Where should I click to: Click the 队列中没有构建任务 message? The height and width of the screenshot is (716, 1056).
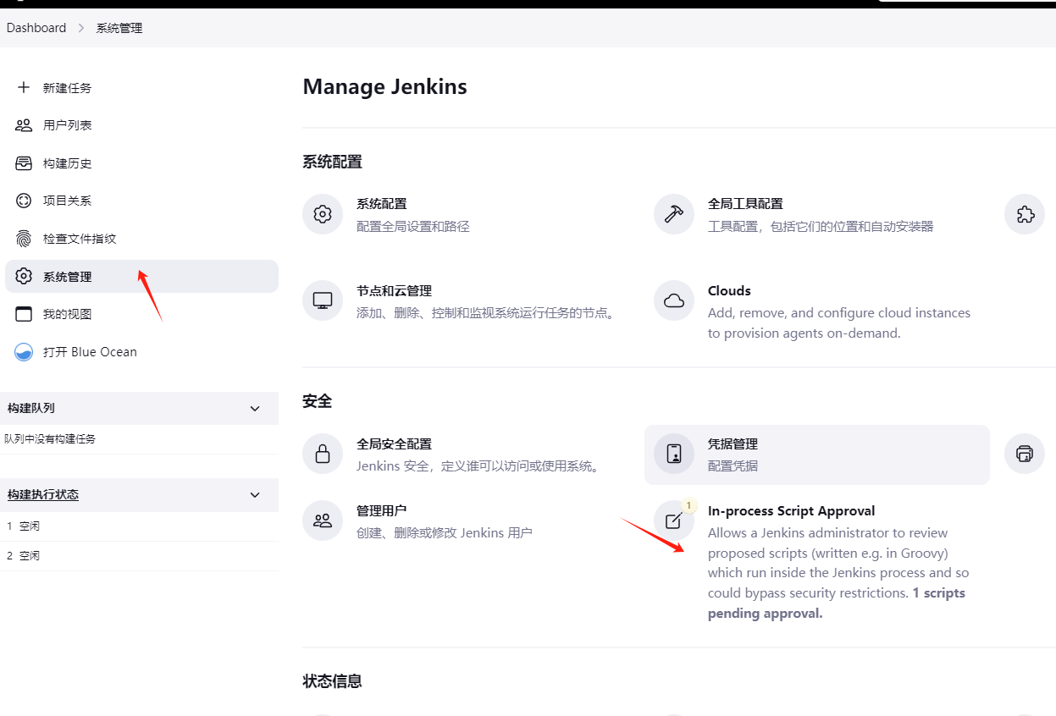click(x=50, y=438)
